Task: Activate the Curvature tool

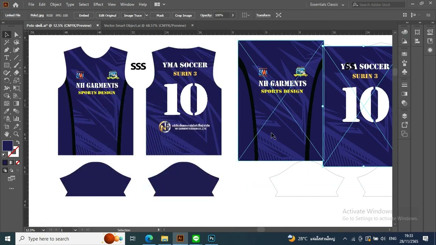Action: coord(16,50)
